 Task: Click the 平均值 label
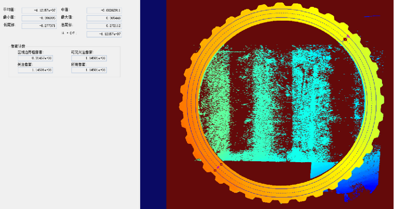coord(9,10)
